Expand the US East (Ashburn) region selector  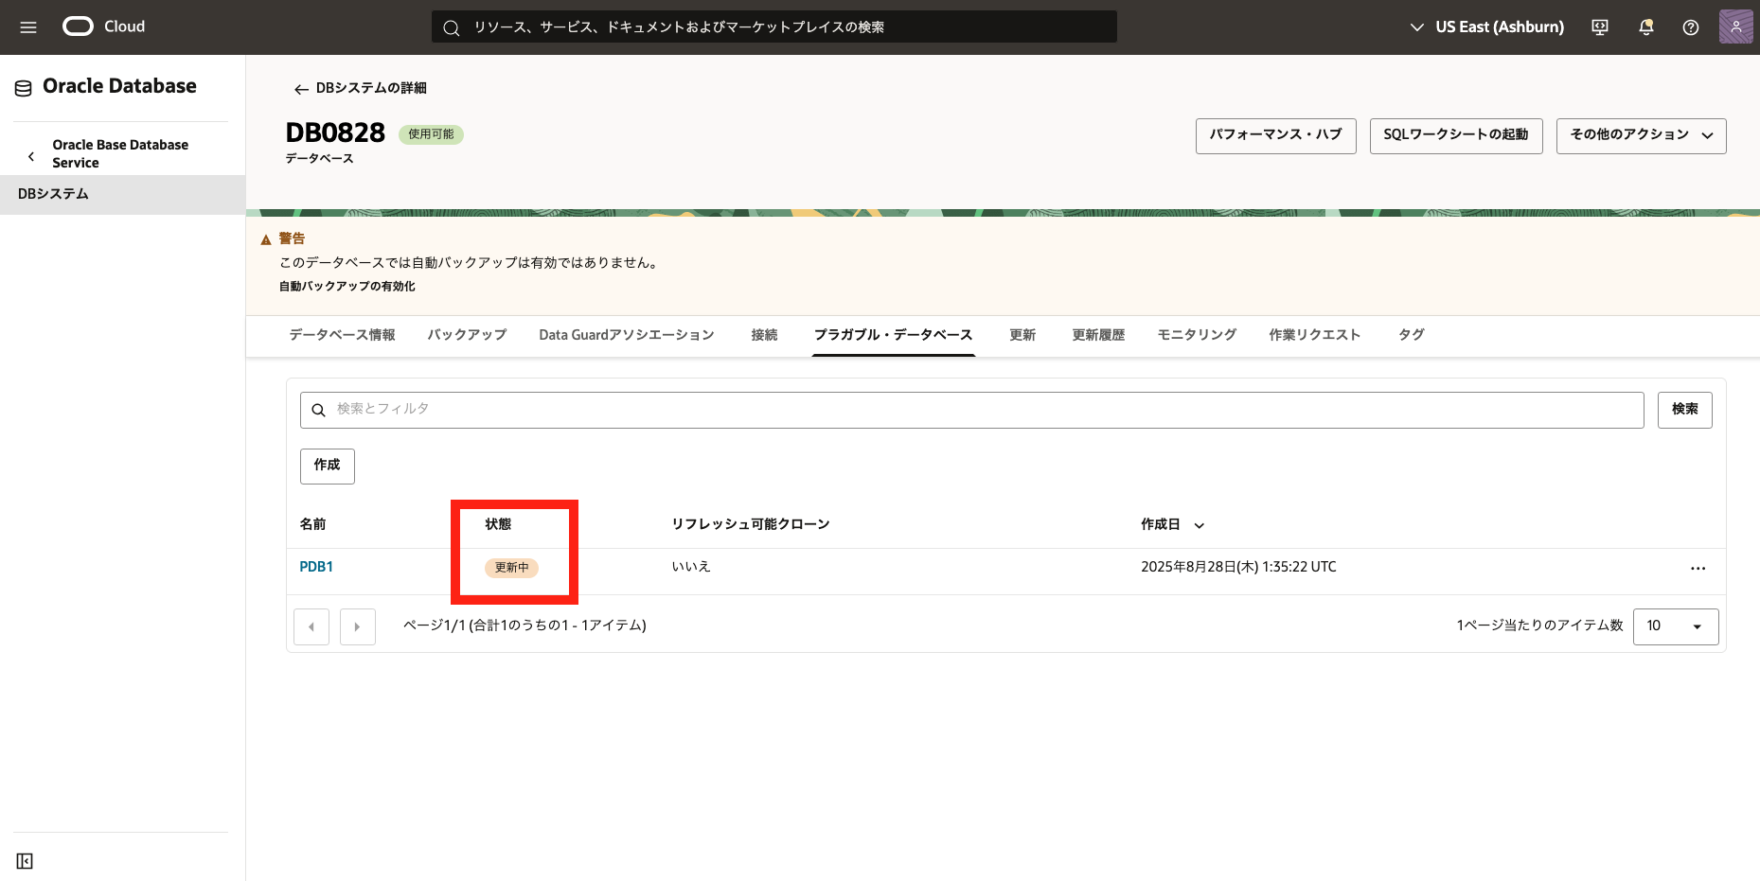(x=1487, y=27)
